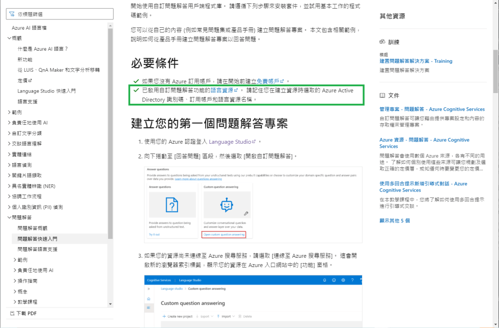The height and width of the screenshot is (328, 499).
Task: Click the home icon in Language Studio sidebar image
Action: click(x=148, y=299)
